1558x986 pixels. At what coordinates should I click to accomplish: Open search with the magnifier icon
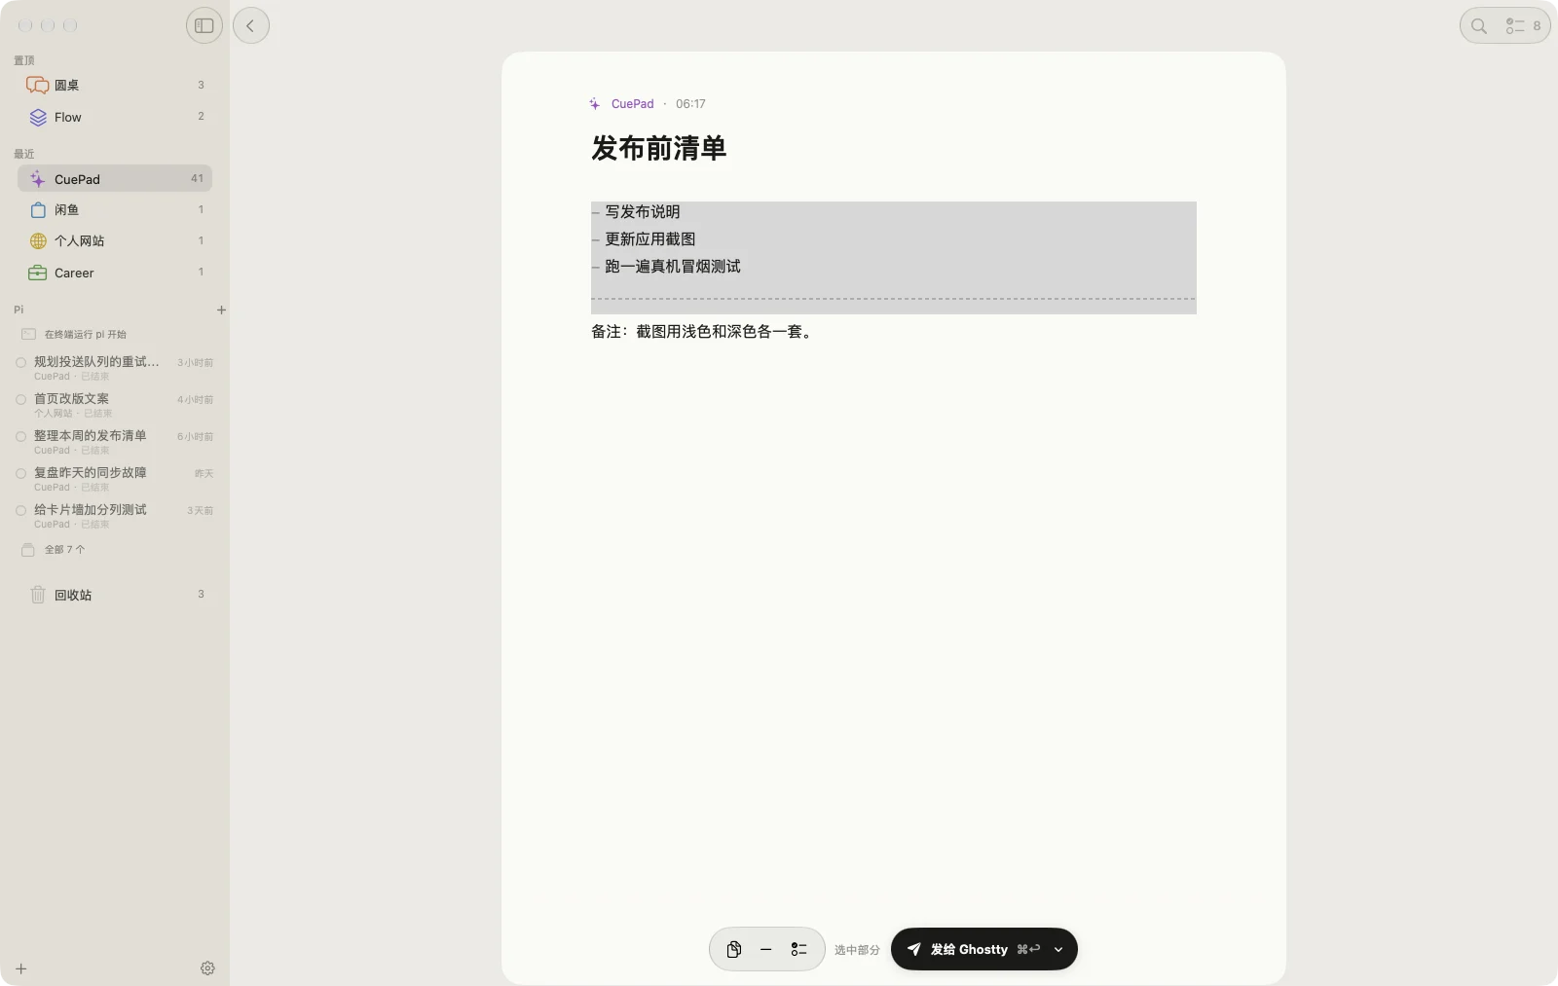click(x=1479, y=26)
